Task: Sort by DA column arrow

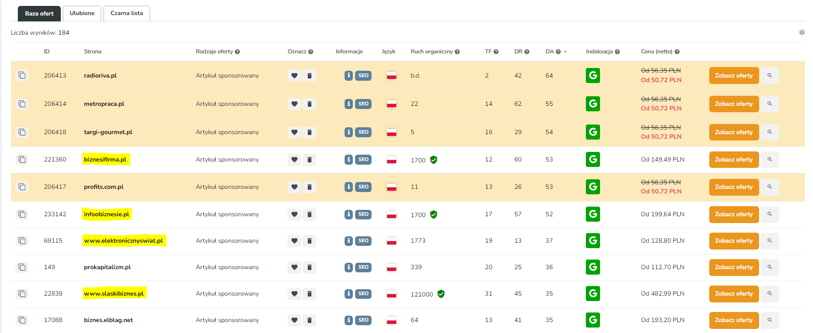Action: [565, 52]
